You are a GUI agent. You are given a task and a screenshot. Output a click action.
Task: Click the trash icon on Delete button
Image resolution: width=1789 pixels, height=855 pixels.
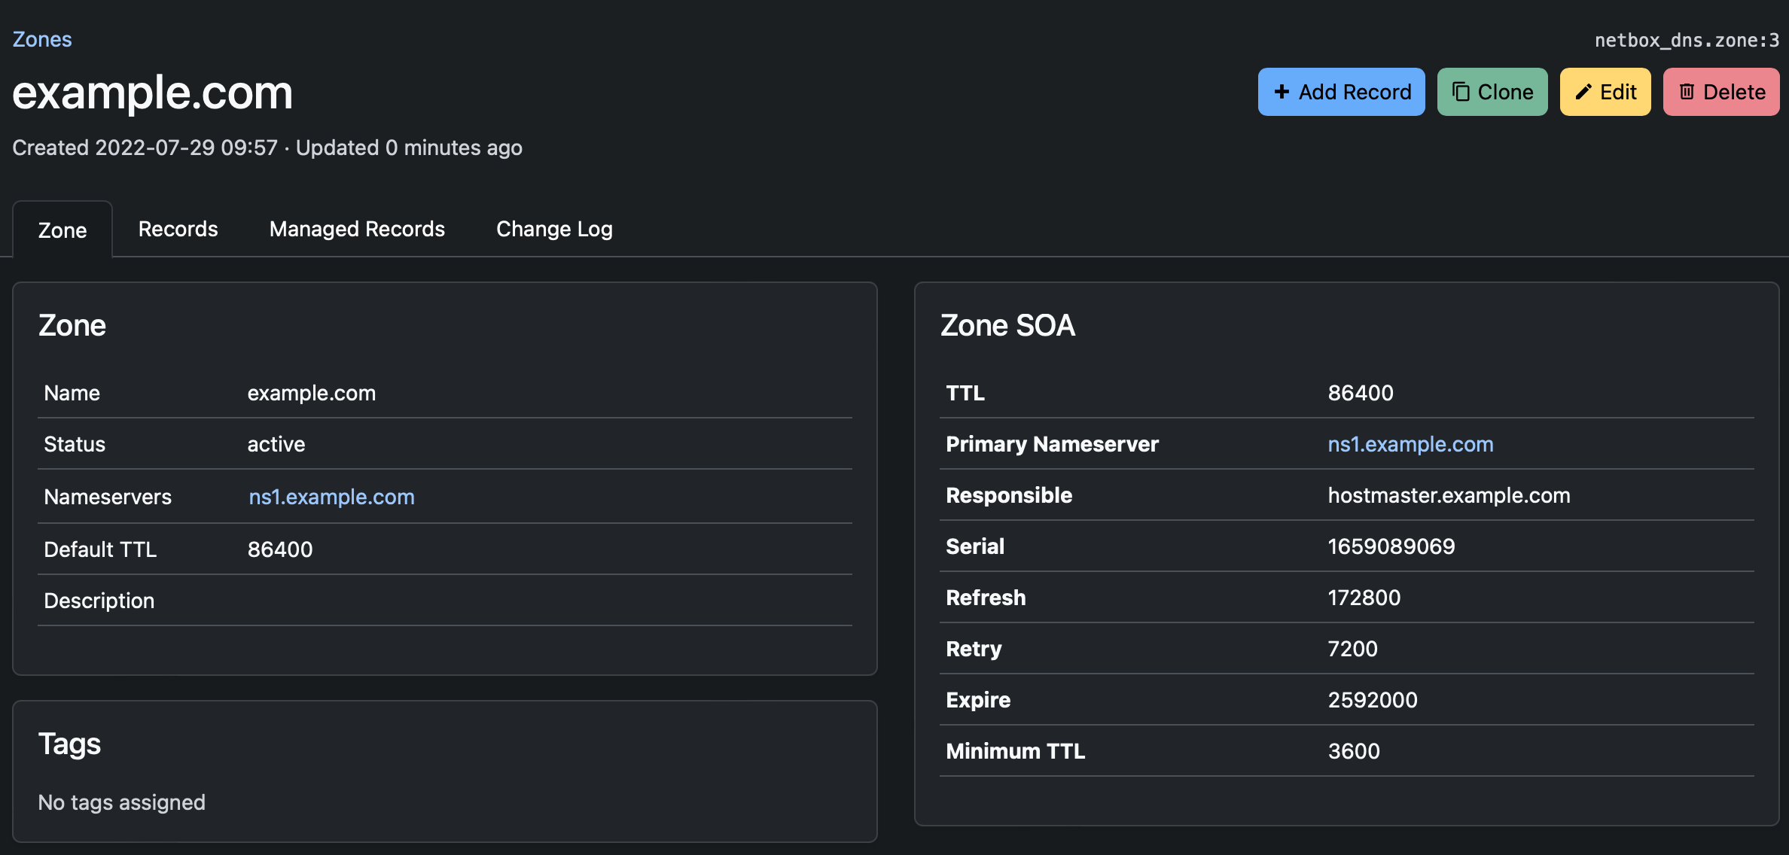(1687, 92)
